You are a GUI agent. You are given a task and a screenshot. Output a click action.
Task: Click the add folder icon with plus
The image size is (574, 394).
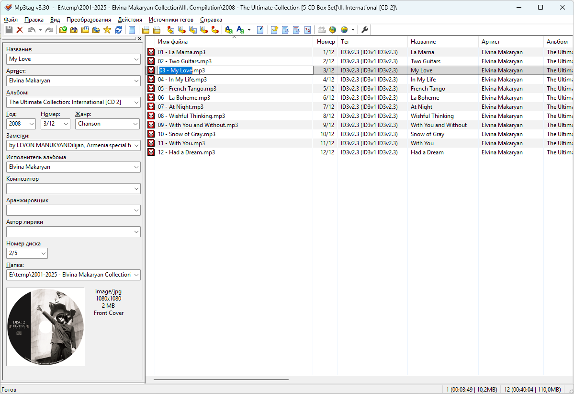click(x=74, y=30)
